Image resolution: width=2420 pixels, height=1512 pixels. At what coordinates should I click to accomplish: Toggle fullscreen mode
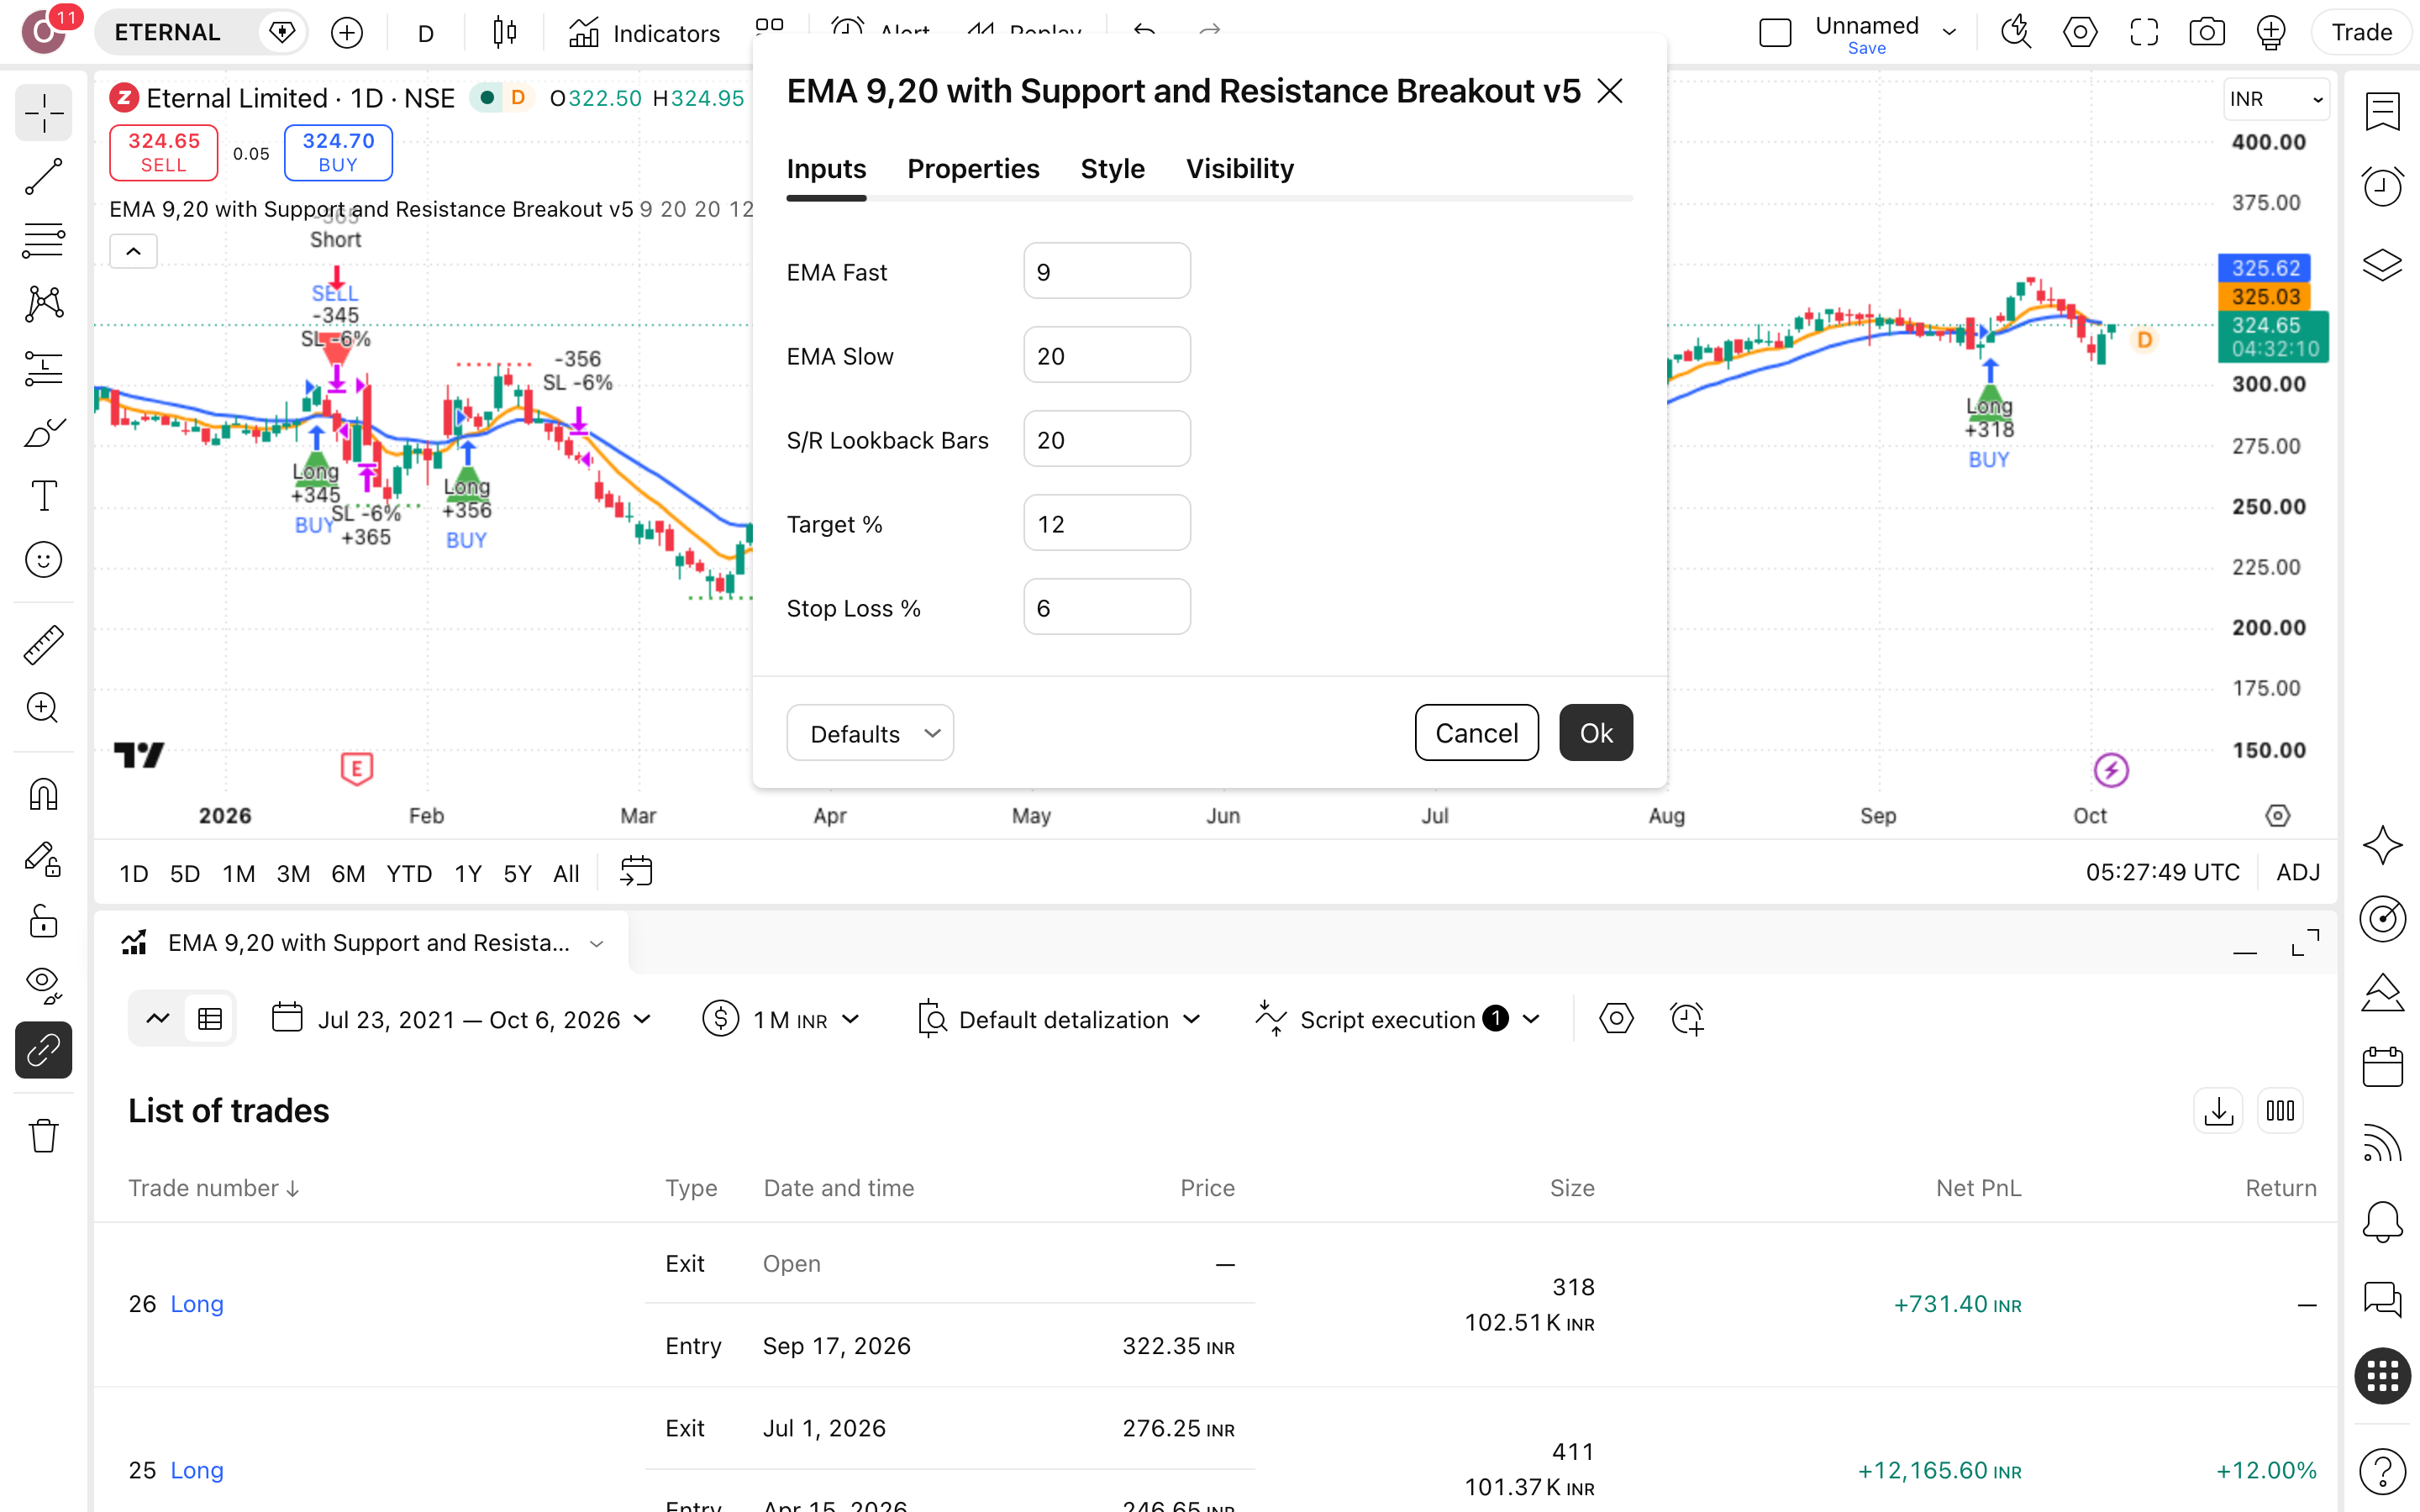point(2144,33)
